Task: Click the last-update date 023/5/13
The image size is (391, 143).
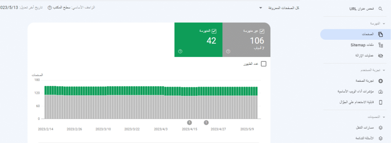Action: [9, 8]
